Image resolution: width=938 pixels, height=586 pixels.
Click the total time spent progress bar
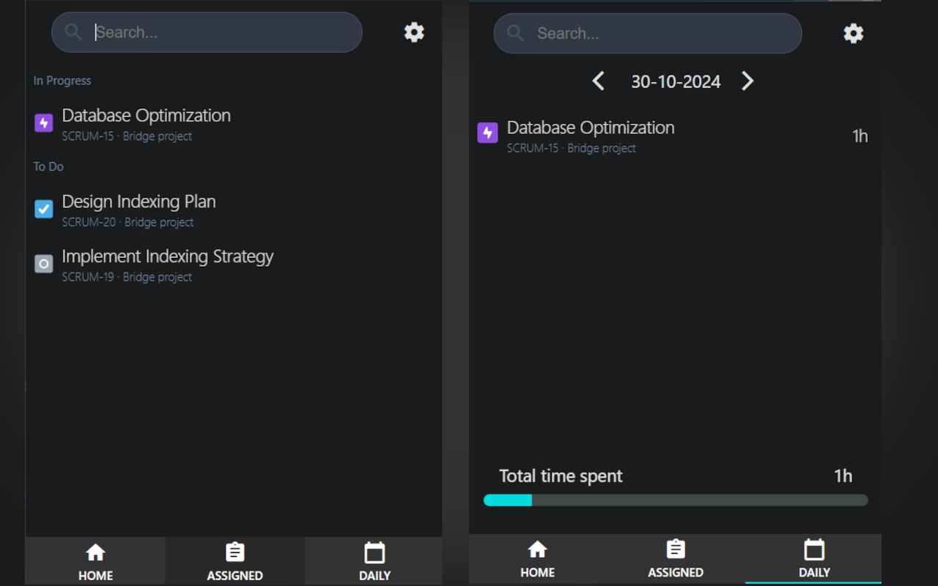(676, 500)
